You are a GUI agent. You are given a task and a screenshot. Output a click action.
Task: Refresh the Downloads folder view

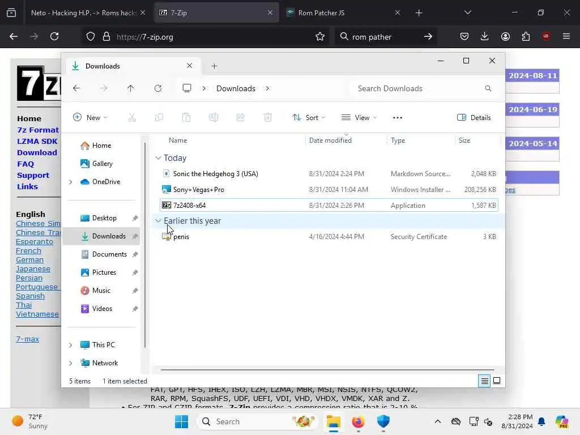158,88
